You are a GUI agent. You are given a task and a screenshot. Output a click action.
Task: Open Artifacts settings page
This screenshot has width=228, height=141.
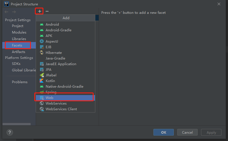(18, 52)
